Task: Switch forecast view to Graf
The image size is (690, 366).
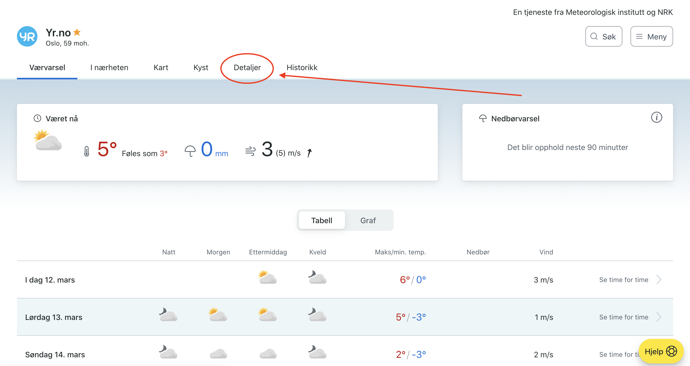Action: click(368, 220)
